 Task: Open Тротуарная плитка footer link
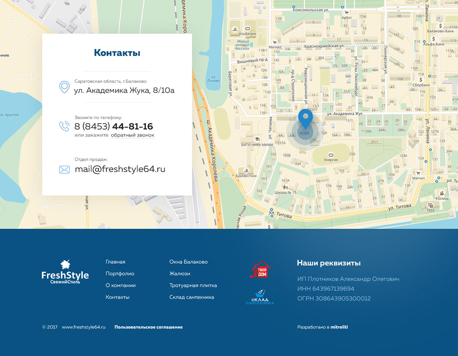coord(193,285)
